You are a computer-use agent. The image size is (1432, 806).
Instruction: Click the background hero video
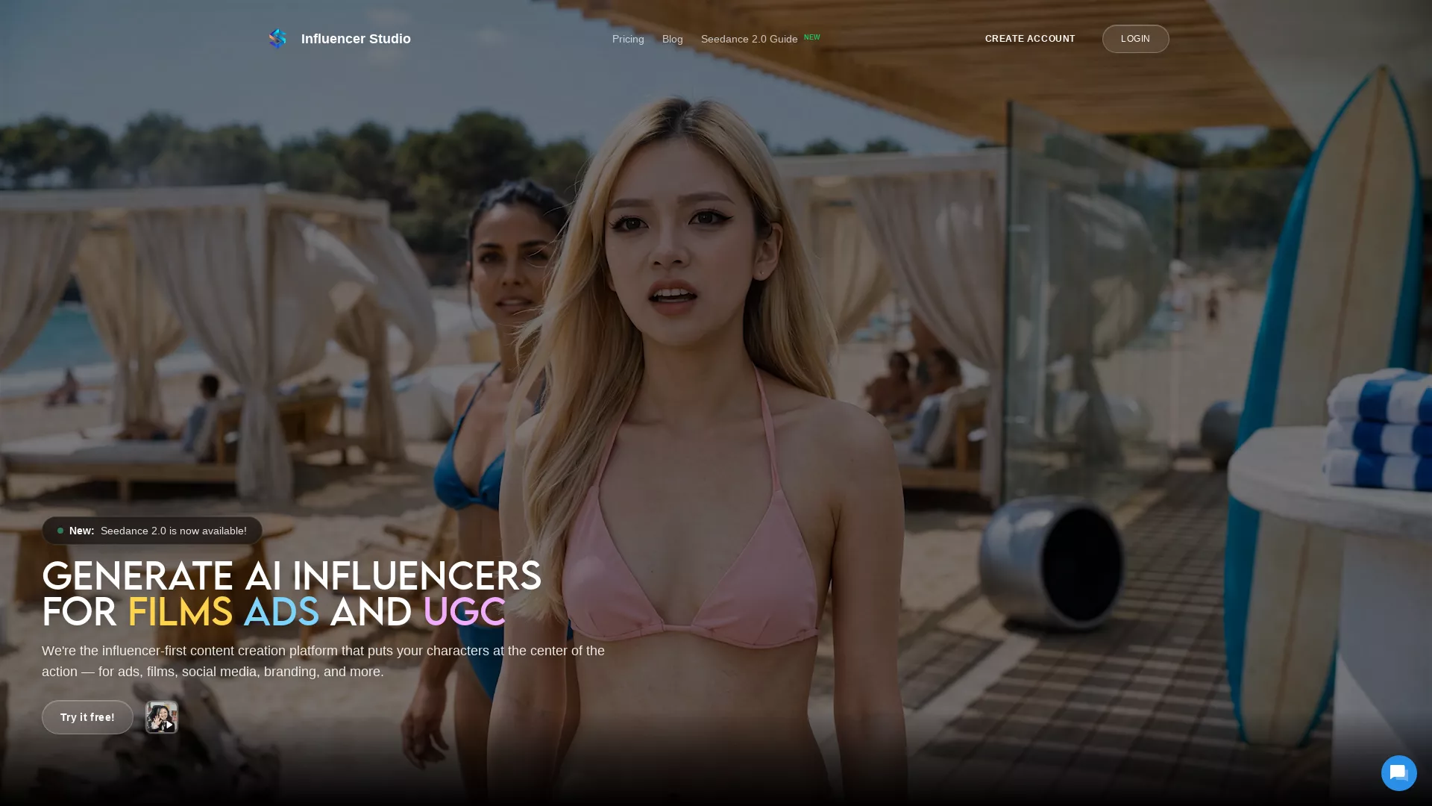click(1044, 299)
